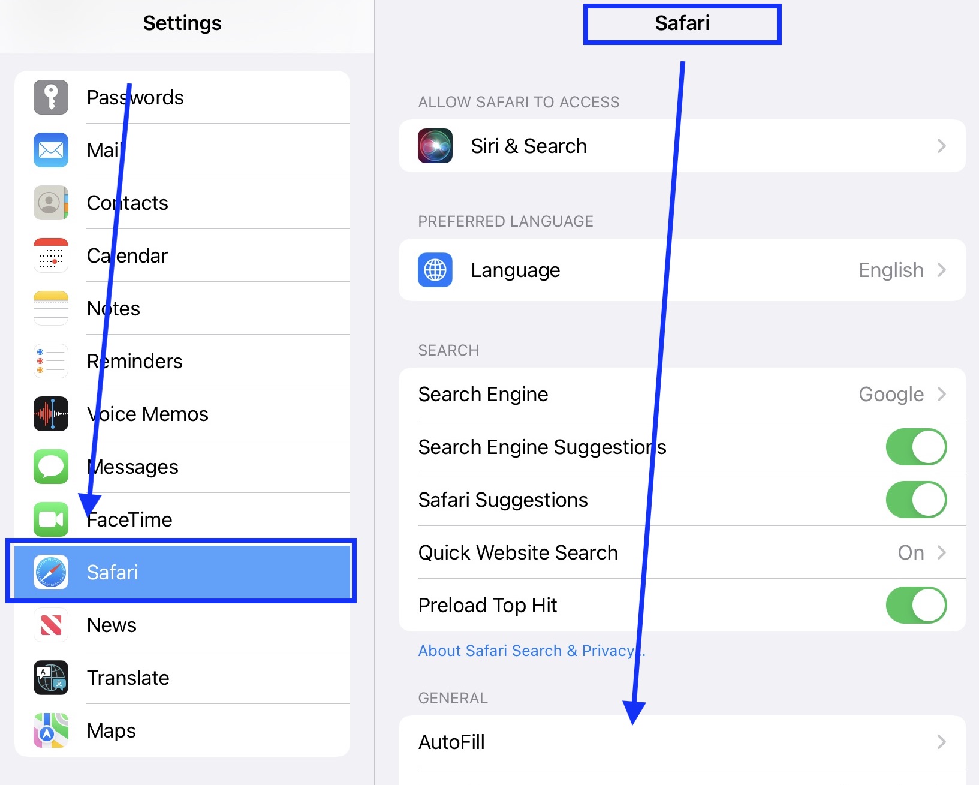
Task: Expand Quick Website Search On chevron
Action: [x=941, y=552]
